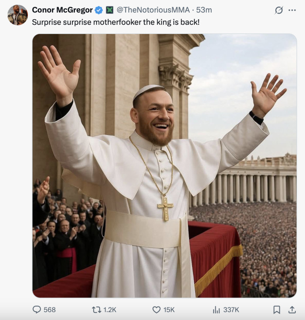The image size is (305, 320).
Task: Click the 1.2K reposts count
Action: point(110,310)
